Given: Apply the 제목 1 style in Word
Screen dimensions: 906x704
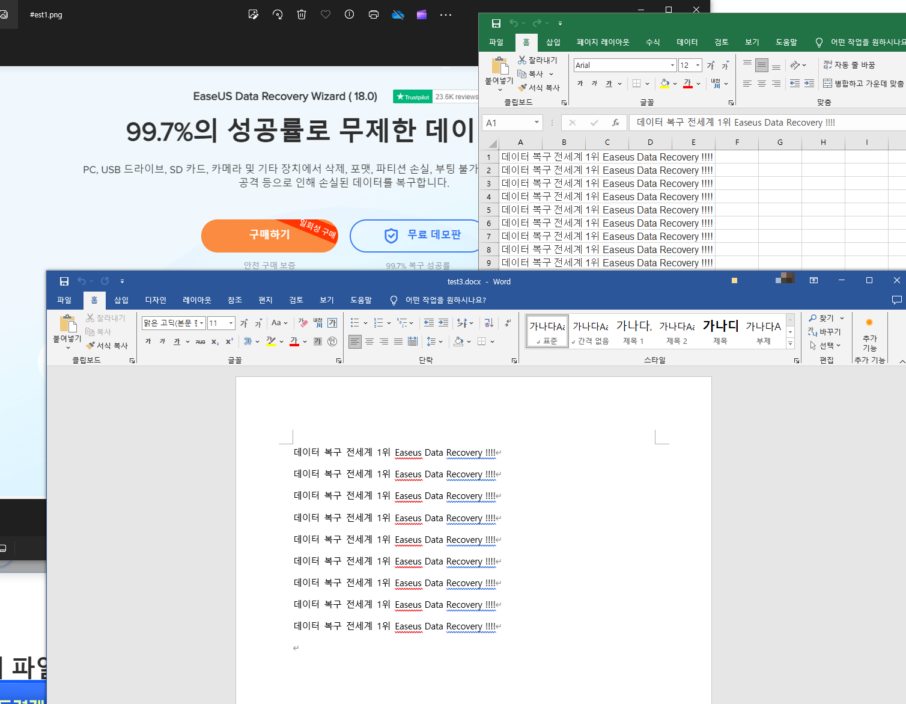Looking at the screenshot, I should (x=633, y=331).
